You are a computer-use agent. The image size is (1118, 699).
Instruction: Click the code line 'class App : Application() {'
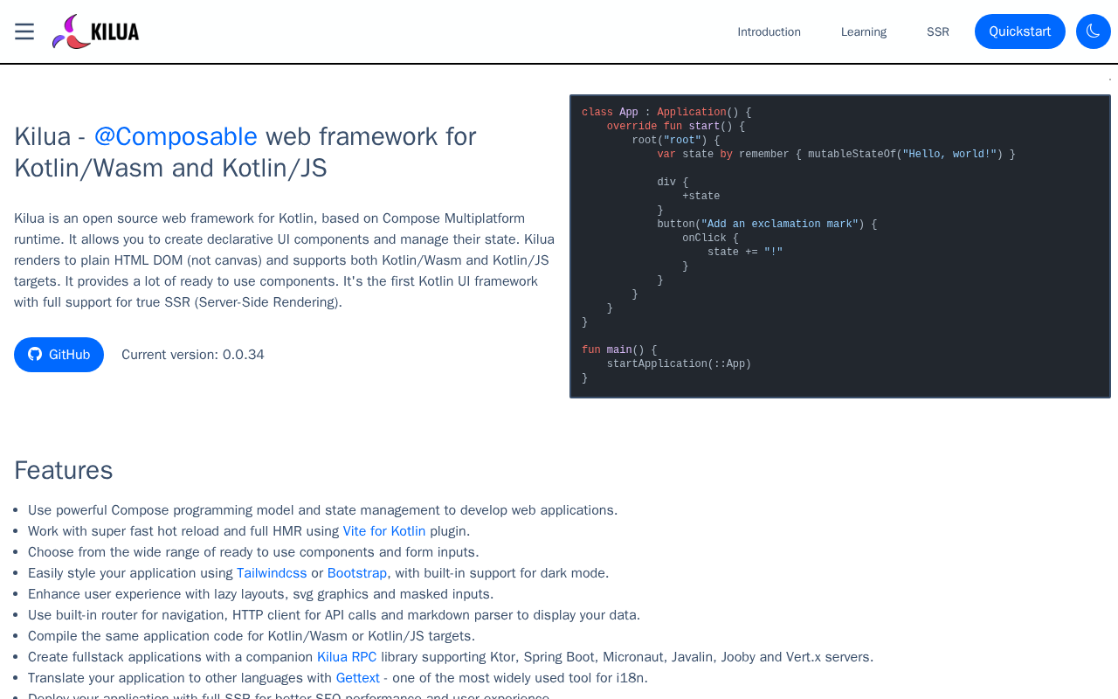666,113
